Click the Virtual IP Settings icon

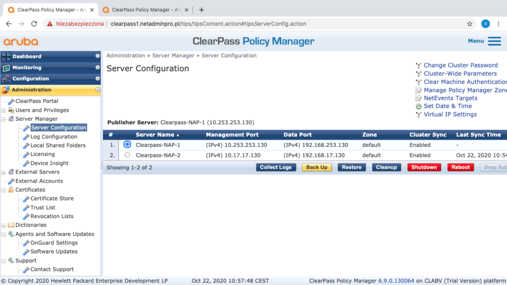tap(418, 114)
